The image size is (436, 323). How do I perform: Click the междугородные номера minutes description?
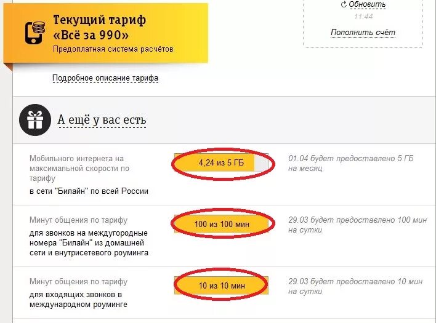click(x=89, y=243)
